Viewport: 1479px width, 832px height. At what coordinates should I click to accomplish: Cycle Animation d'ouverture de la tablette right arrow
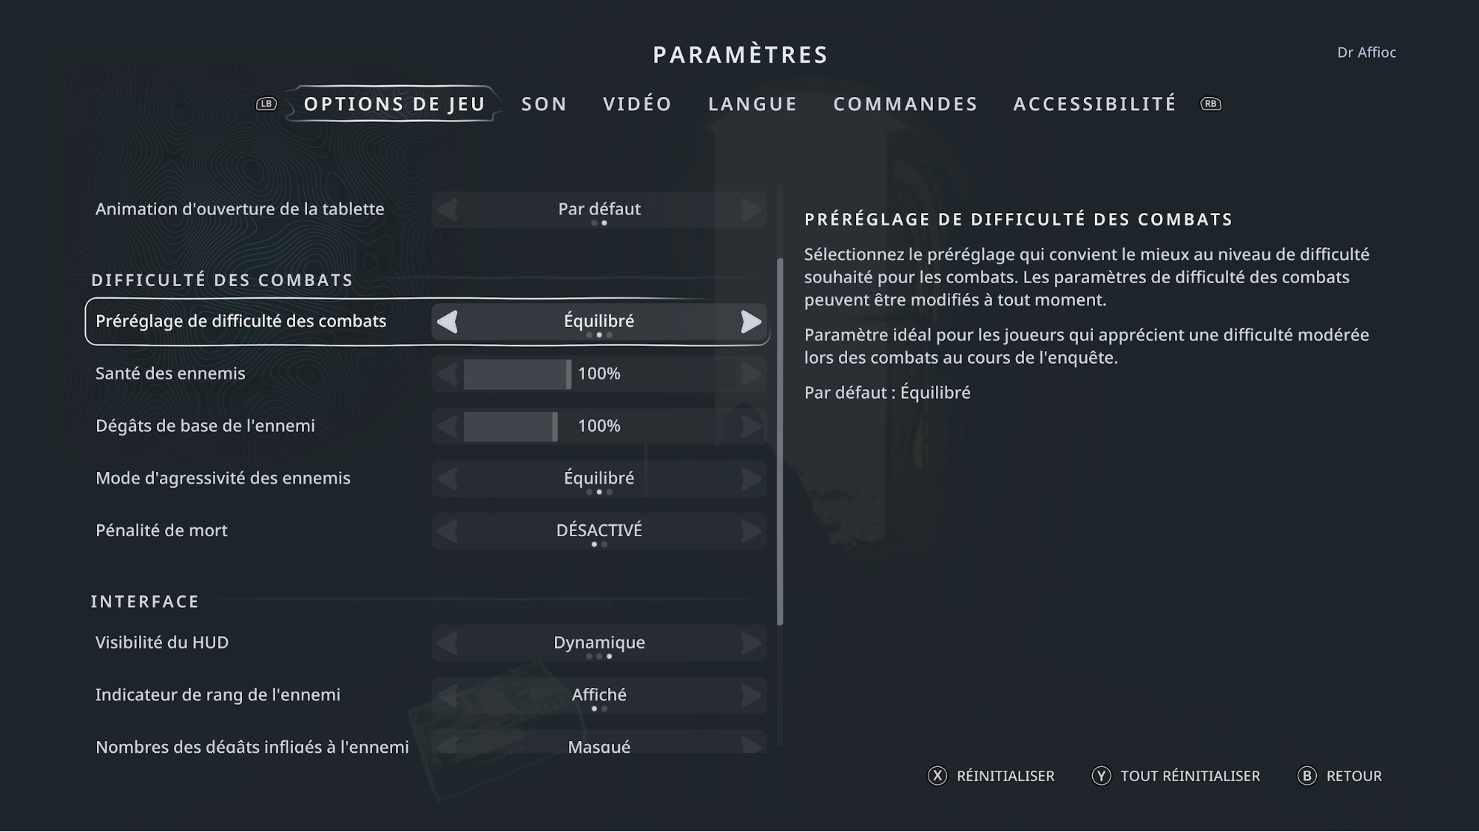pyautogui.click(x=750, y=209)
